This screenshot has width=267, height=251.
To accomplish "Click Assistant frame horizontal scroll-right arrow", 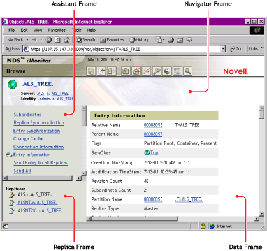I will click(79, 178).
